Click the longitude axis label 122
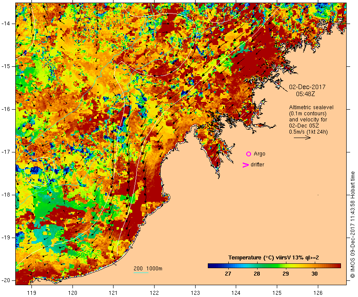The height and width of the screenshot is (297, 358). click(154, 293)
